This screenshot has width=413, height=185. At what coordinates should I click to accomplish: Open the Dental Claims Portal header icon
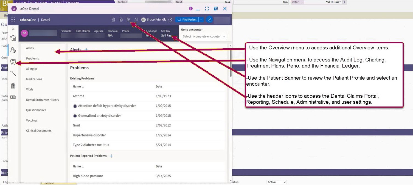pyautogui.click(x=113, y=19)
